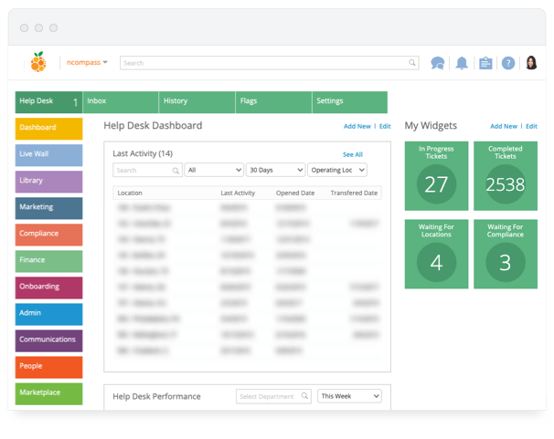Open the 30 Days dropdown
The image size is (554, 439).
tap(275, 170)
